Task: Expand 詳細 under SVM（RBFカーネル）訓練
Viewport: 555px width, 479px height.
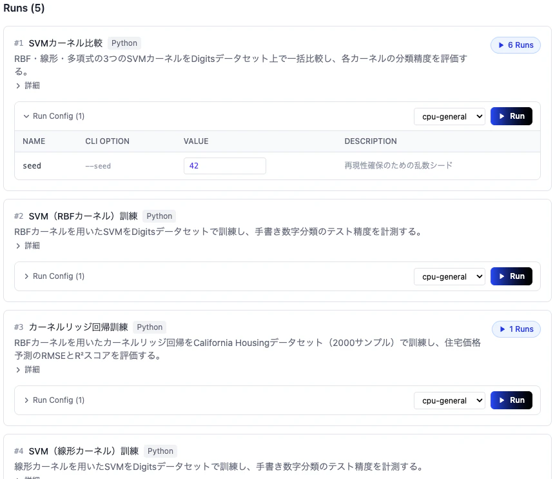Action: [x=28, y=246]
